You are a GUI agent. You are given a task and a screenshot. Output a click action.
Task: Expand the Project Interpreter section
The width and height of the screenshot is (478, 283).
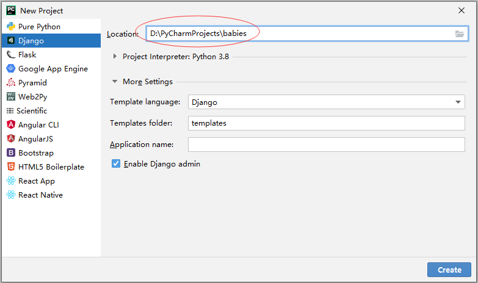[115, 57]
